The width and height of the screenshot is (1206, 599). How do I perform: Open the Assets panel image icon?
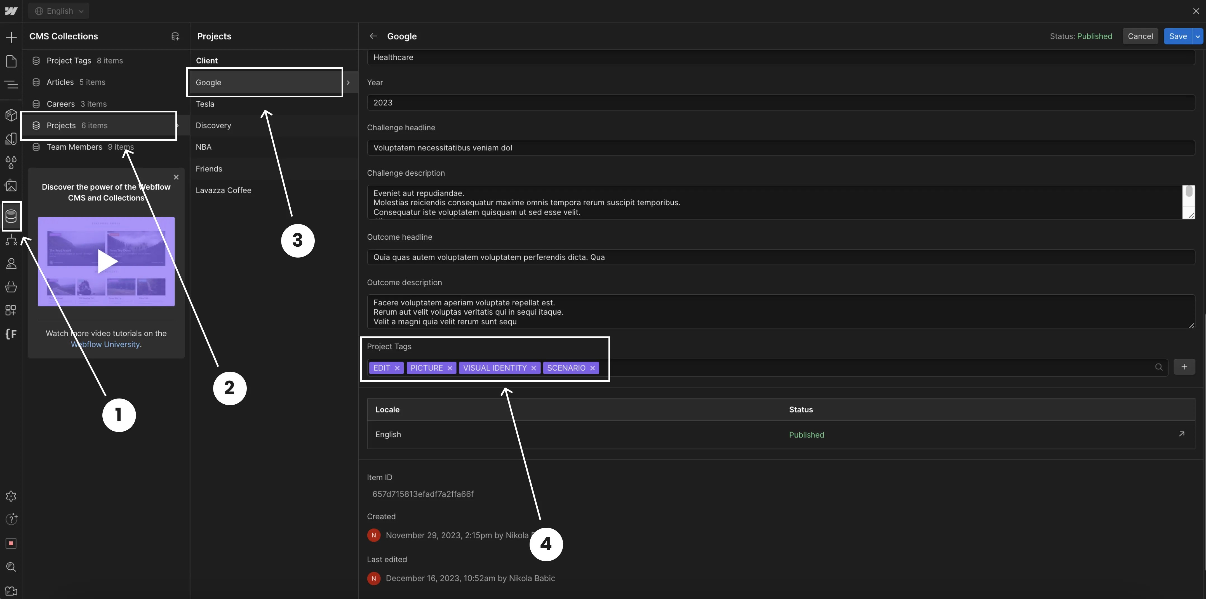11,186
